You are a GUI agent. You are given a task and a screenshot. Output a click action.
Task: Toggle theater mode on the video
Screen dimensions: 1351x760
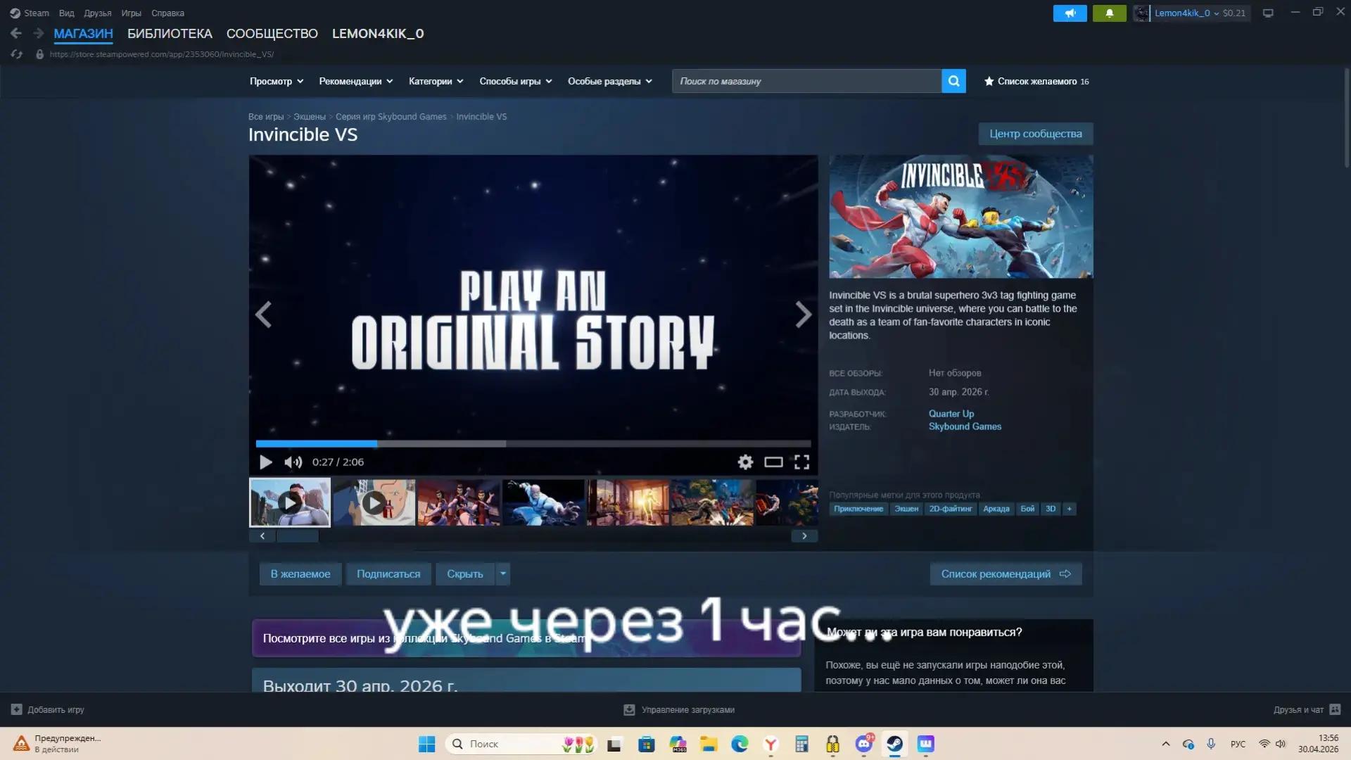pyautogui.click(x=773, y=462)
